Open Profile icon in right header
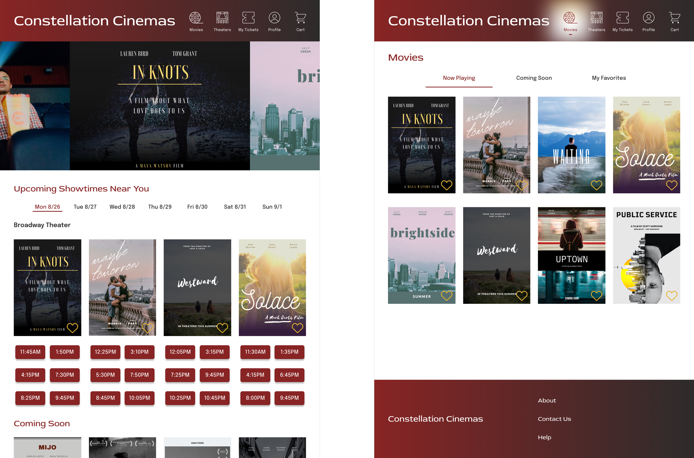694x458 pixels. pyautogui.click(x=648, y=18)
